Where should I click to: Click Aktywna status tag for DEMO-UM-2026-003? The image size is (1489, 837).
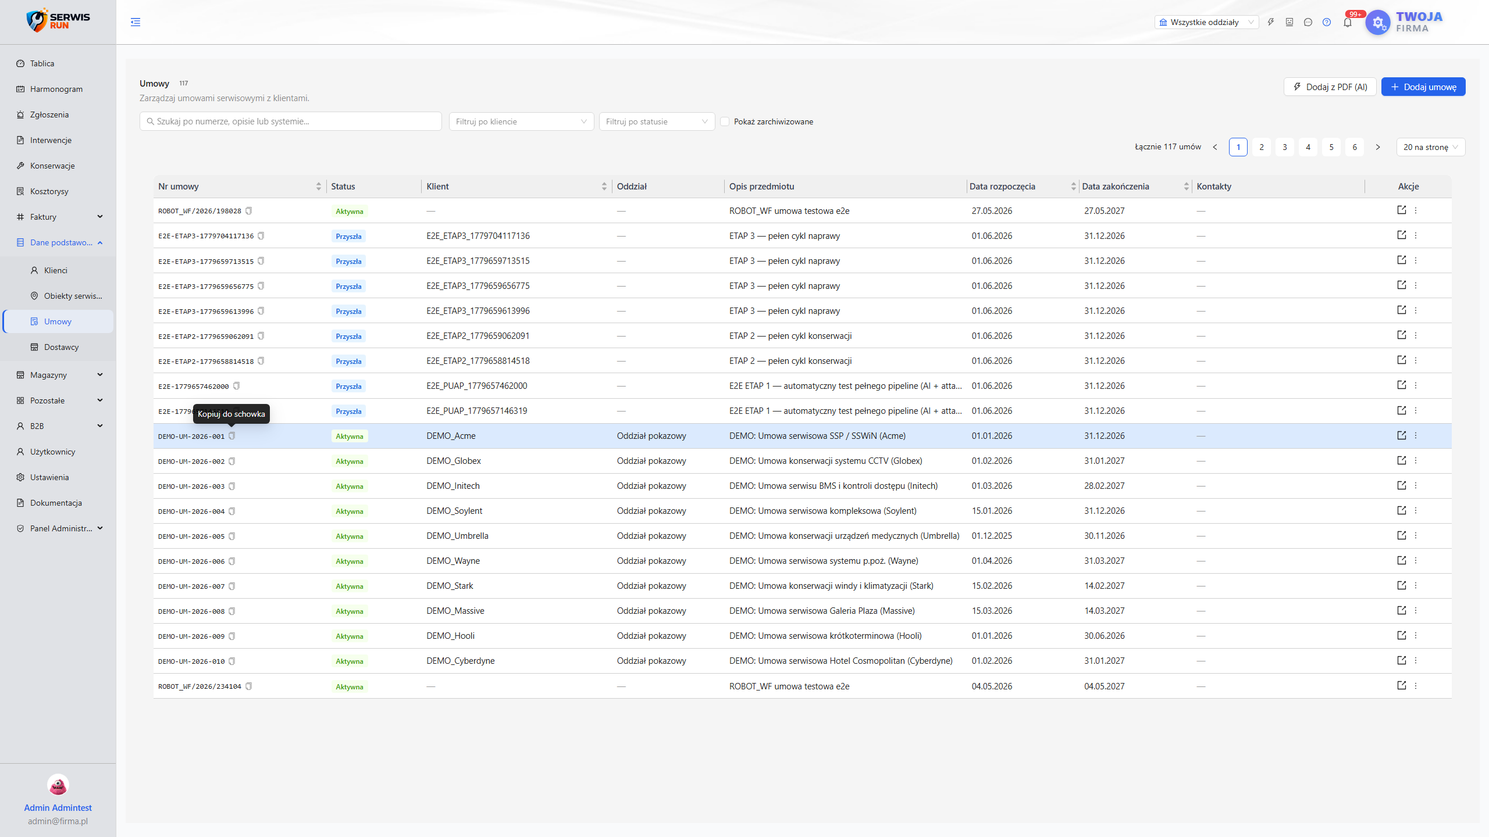(350, 487)
